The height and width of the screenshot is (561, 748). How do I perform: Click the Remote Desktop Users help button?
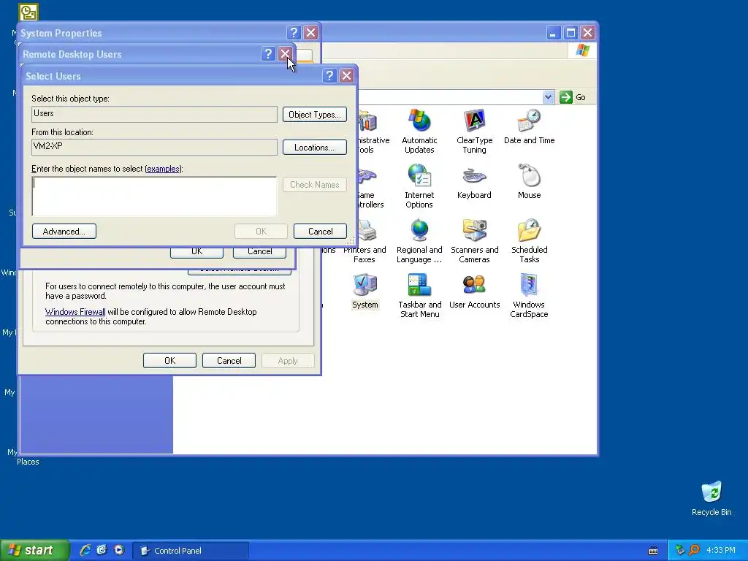pos(268,54)
